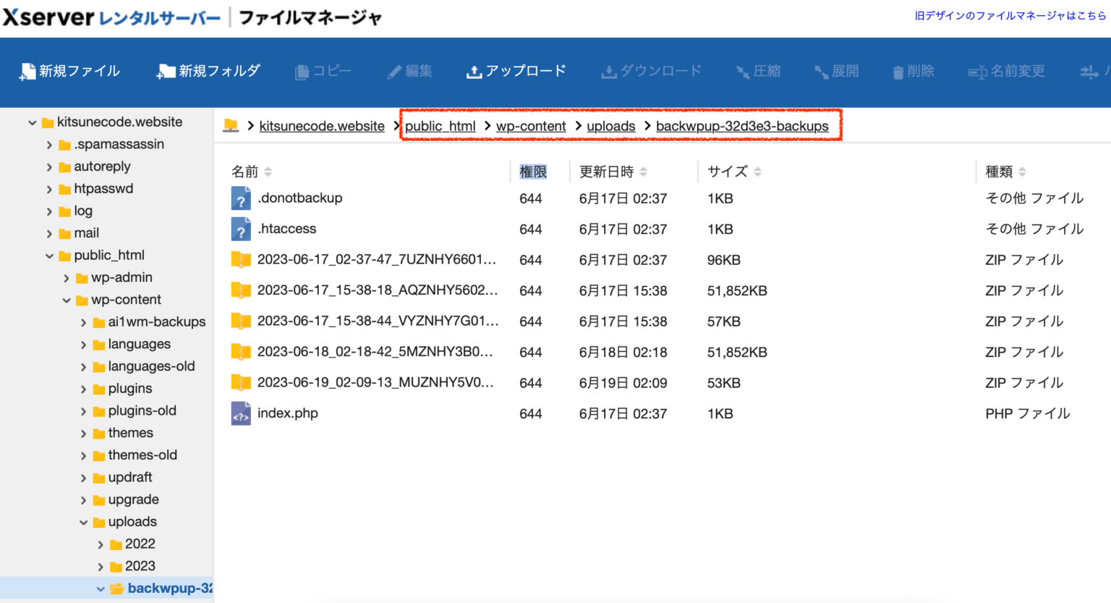
Task: Open the public_html breadcrumb link
Action: click(440, 125)
